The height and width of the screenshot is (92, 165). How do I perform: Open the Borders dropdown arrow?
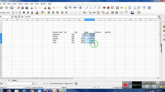124,13
